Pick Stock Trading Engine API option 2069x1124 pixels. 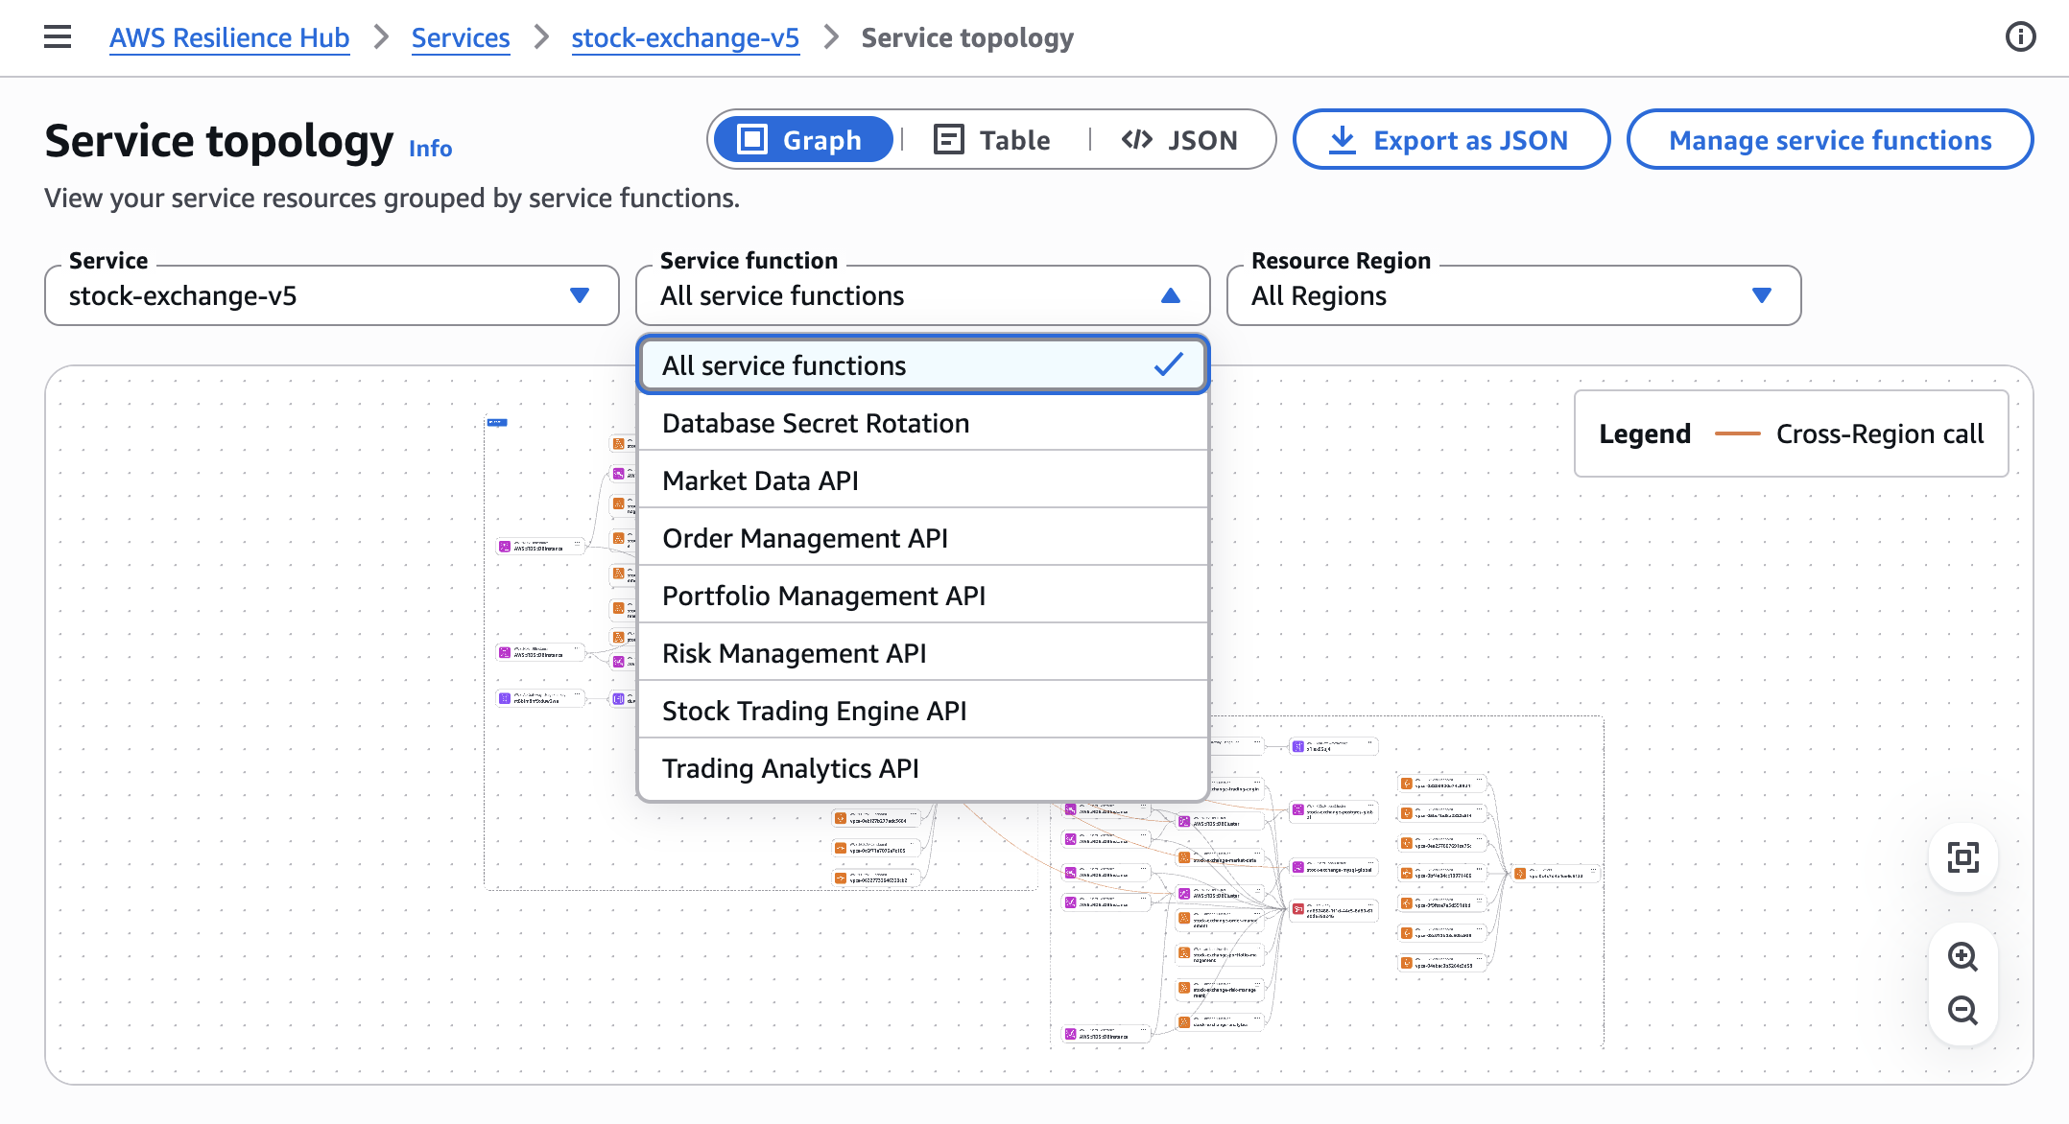(x=923, y=711)
